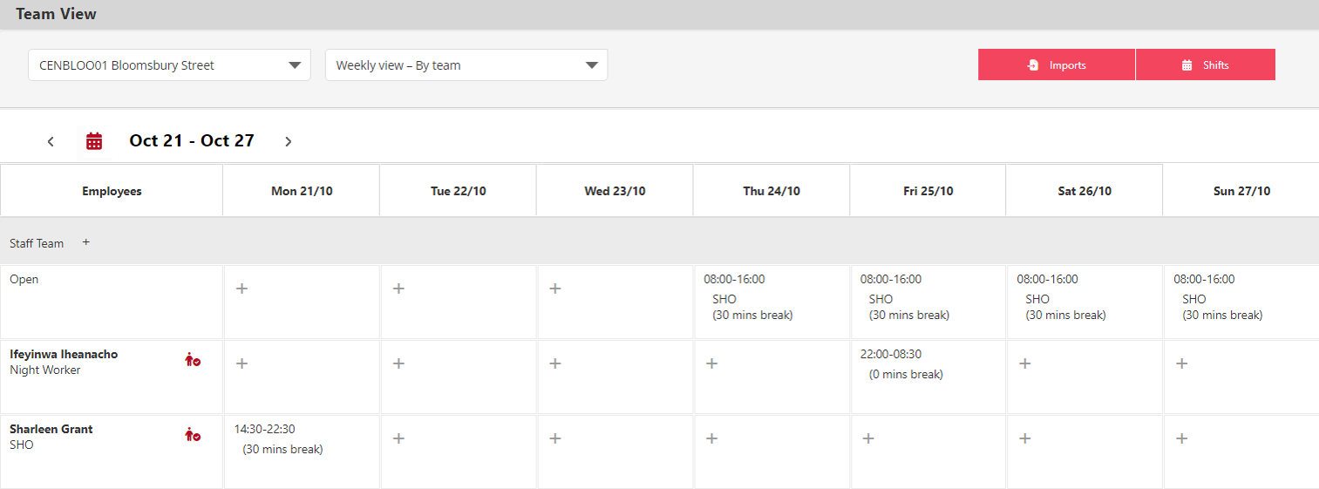Add Open shift on Mon 21/10

pos(242,289)
